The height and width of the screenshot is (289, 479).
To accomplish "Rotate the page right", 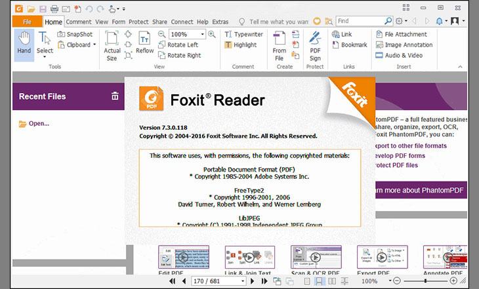I will [x=180, y=55].
